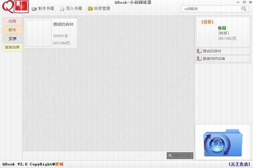The image size is (253, 168).
Task: Click the search field containing sdf等待
Action: 213,9
